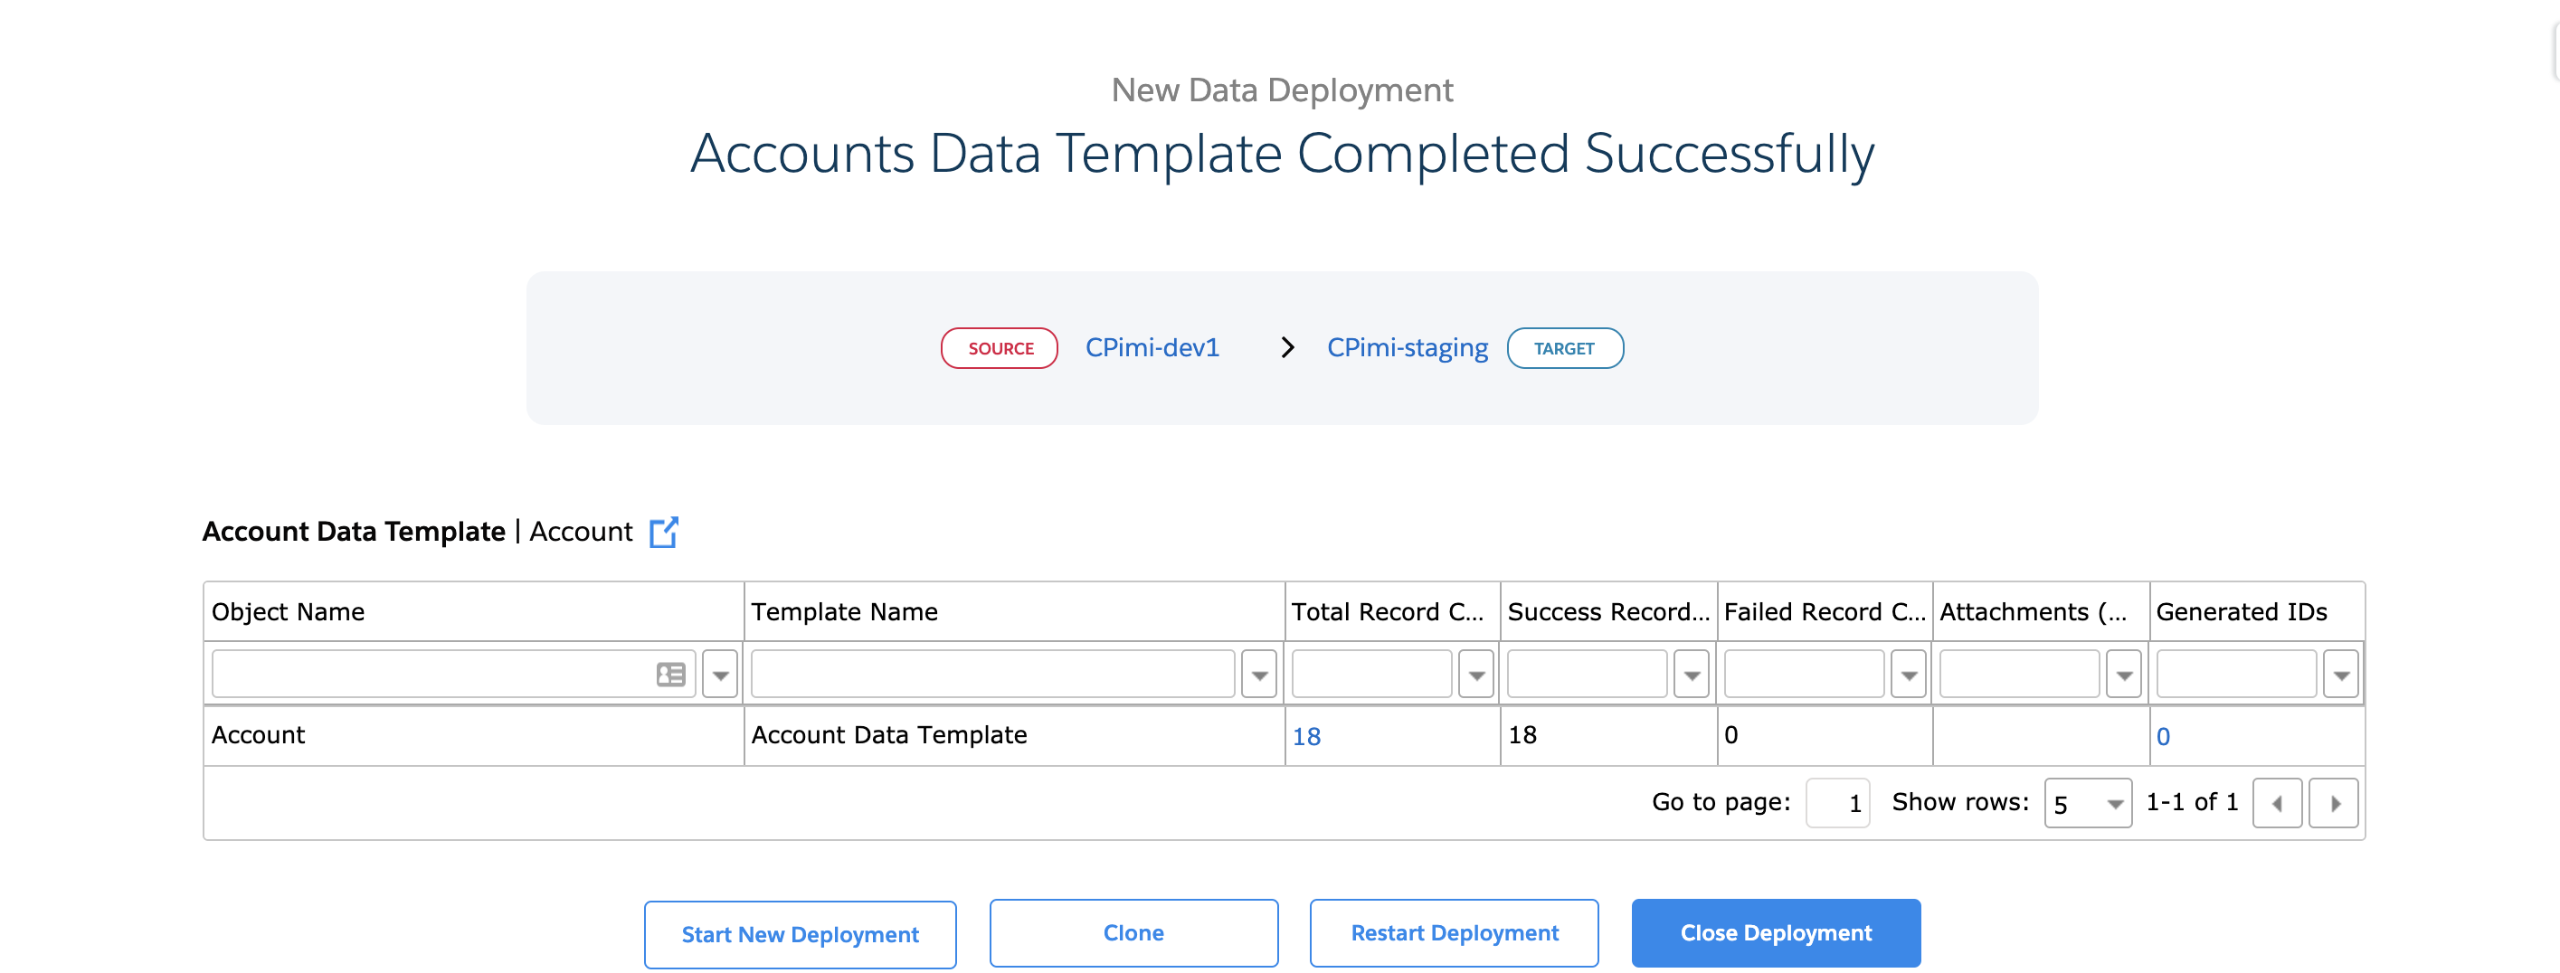Sort by Failed Record C... column header
2560x973 pixels.
pyautogui.click(x=1825, y=612)
